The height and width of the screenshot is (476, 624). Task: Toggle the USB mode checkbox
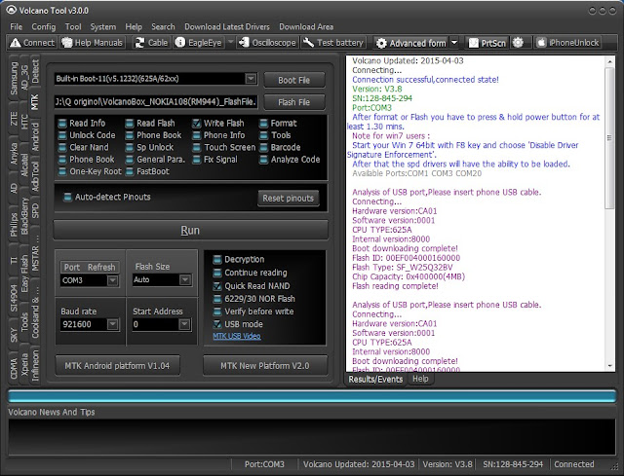click(217, 324)
